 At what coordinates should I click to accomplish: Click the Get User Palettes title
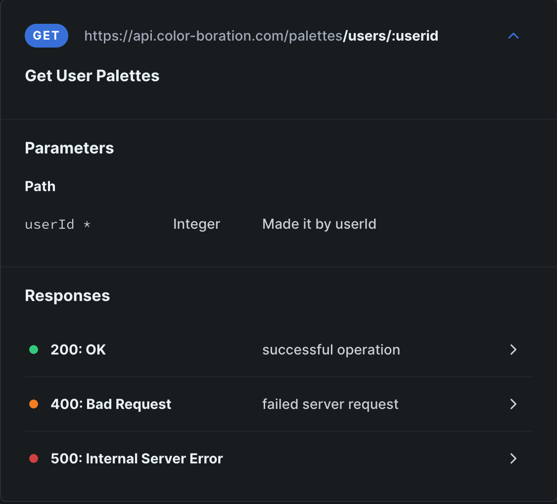[92, 76]
